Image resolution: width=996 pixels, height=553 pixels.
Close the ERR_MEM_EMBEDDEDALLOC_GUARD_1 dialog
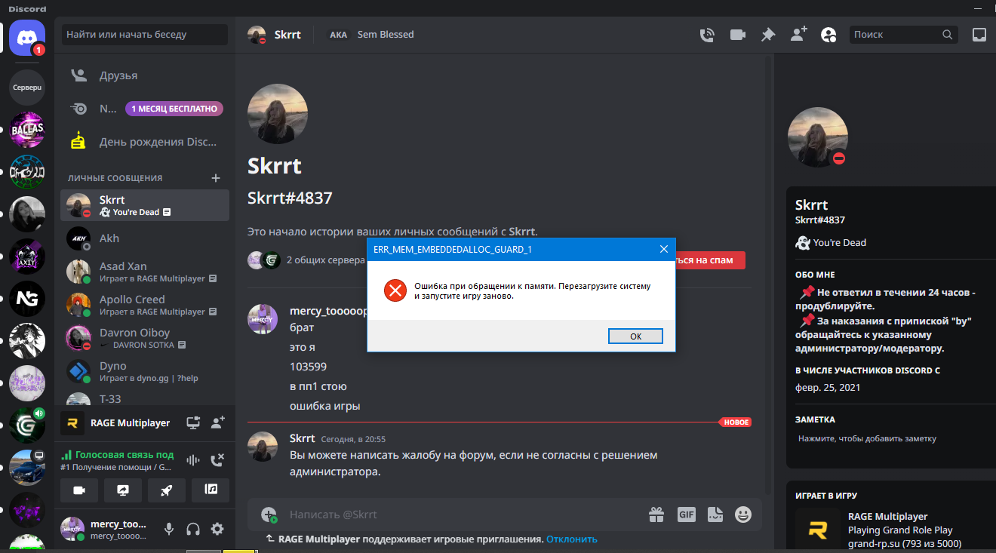click(664, 249)
